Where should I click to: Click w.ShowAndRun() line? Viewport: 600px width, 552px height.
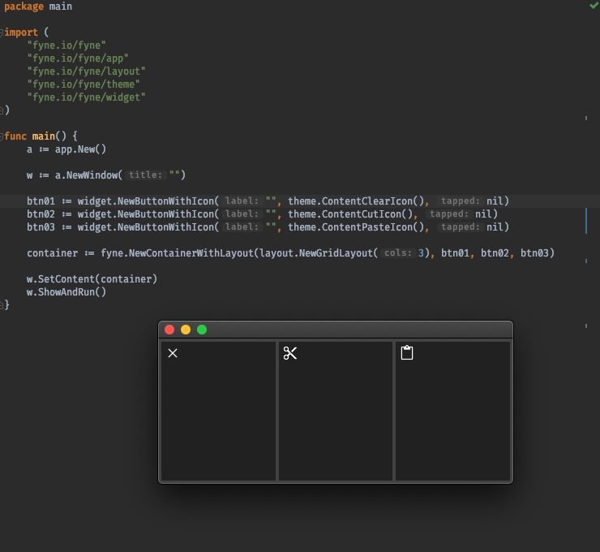point(66,292)
